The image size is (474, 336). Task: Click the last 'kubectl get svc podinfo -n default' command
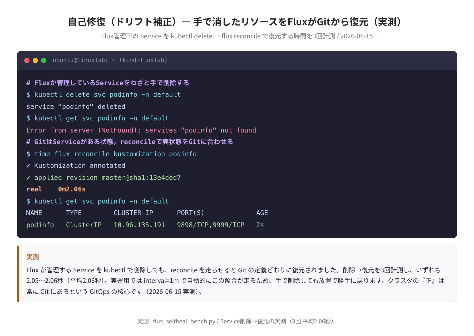(x=101, y=201)
